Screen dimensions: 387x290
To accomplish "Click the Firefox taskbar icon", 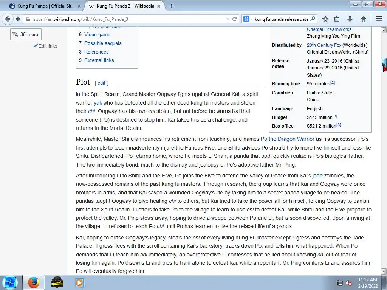I will click(34, 282).
